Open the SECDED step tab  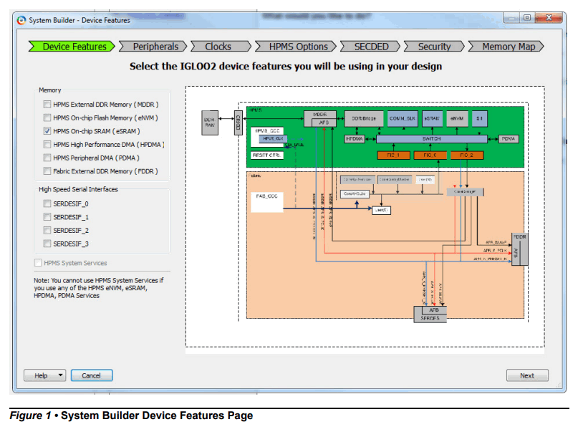(x=370, y=47)
